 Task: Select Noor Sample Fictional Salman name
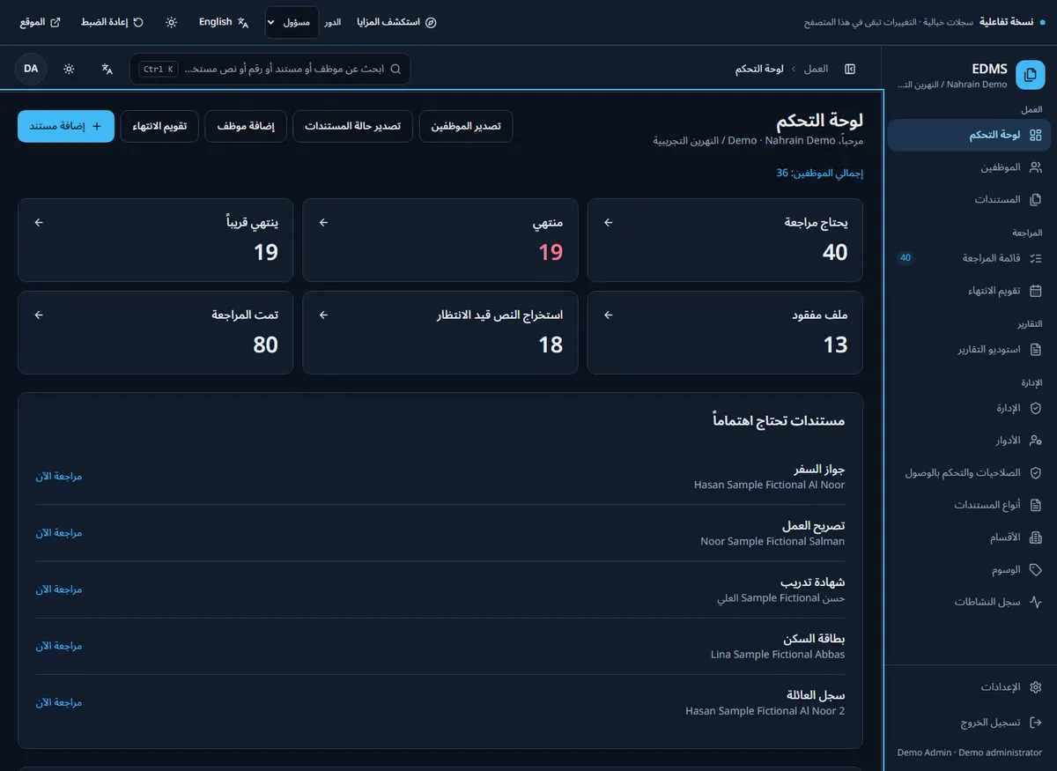pyautogui.click(x=772, y=541)
